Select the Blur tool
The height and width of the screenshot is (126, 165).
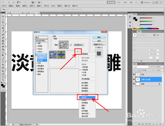[3, 52]
